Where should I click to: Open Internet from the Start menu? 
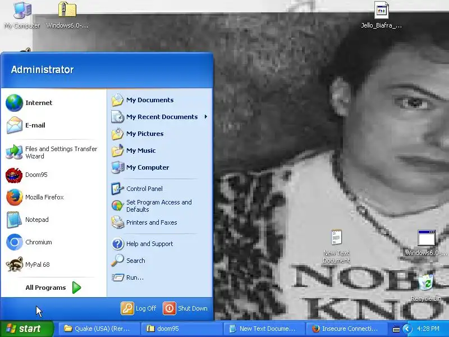[54, 103]
